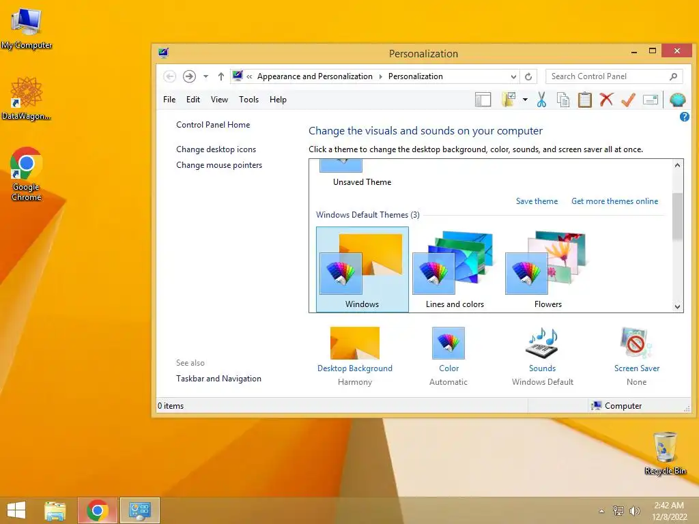Open the Screen Saver icon
The height and width of the screenshot is (524, 699).
coord(636,343)
